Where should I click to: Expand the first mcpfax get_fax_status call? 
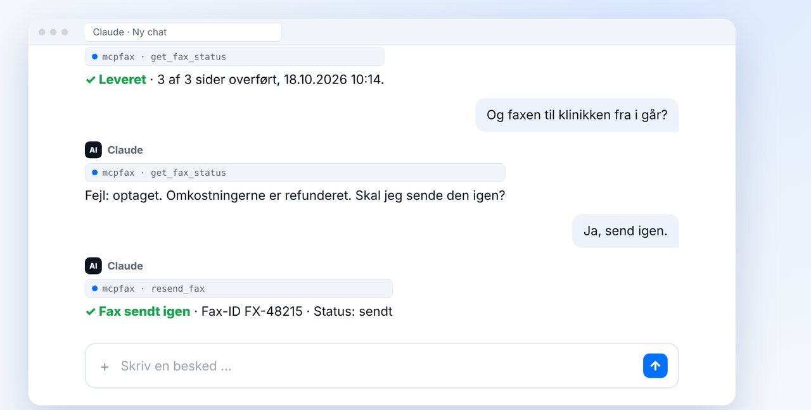(x=234, y=57)
